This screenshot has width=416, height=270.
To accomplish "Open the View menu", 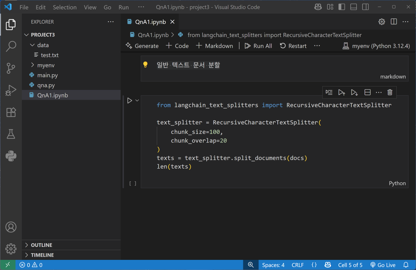I will point(90,7).
